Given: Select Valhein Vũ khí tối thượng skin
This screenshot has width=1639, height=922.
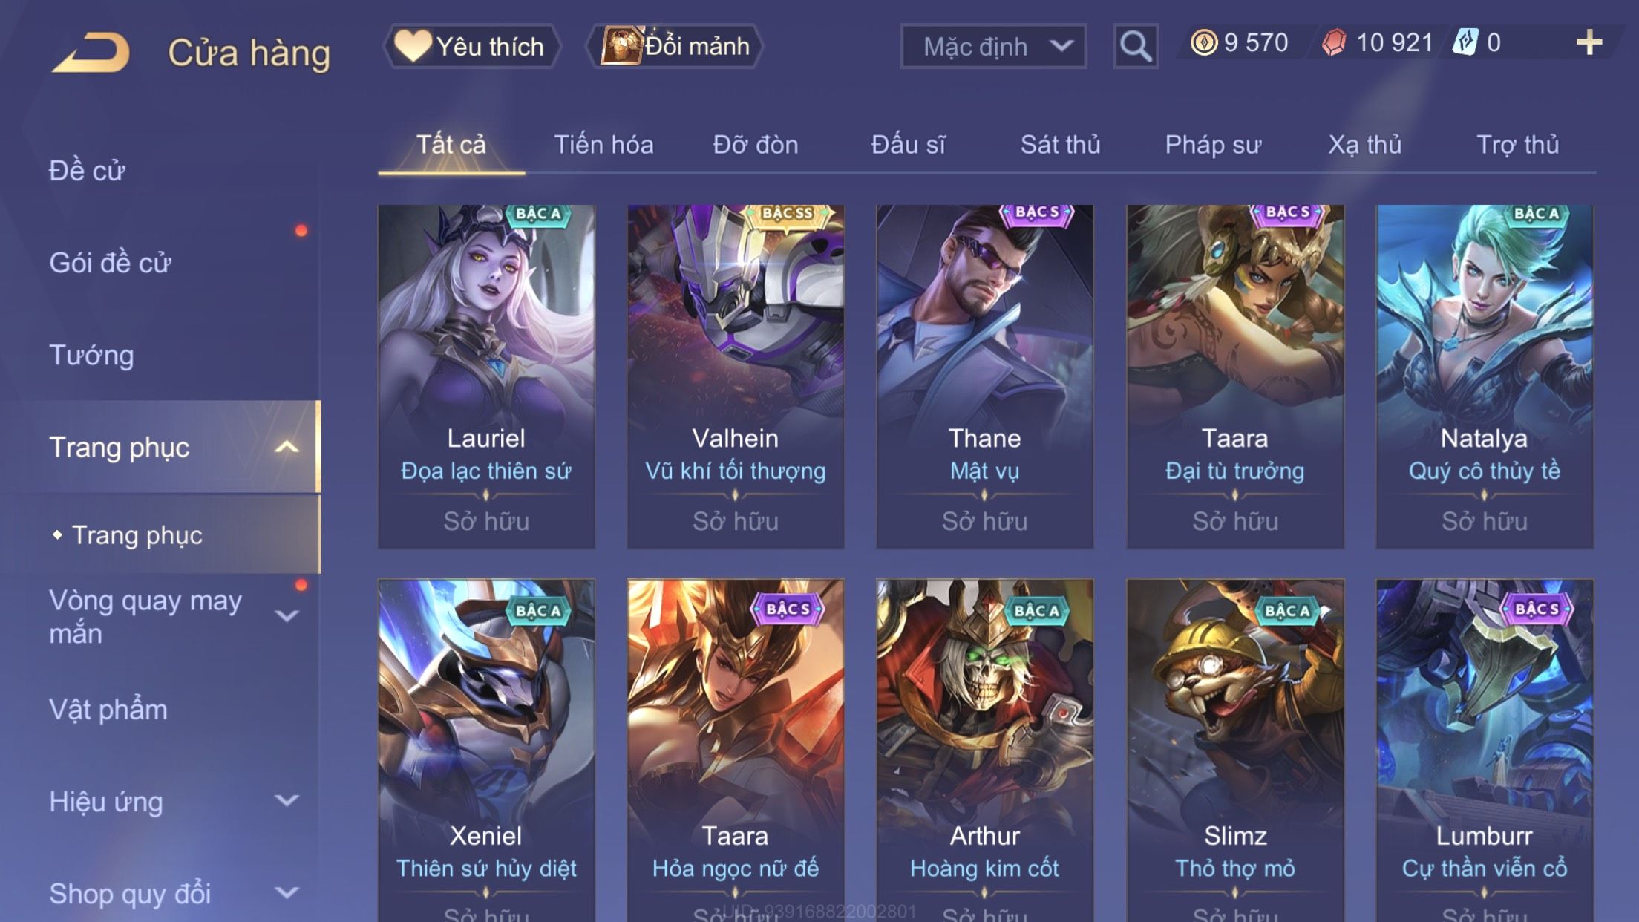Looking at the screenshot, I should [x=736, y=377].
